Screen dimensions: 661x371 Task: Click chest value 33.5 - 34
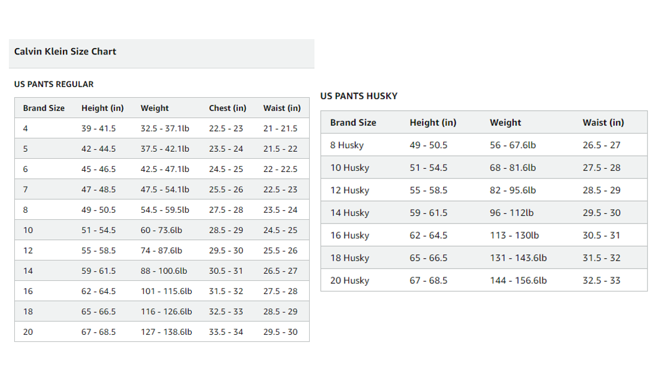[x=226, y=332]
